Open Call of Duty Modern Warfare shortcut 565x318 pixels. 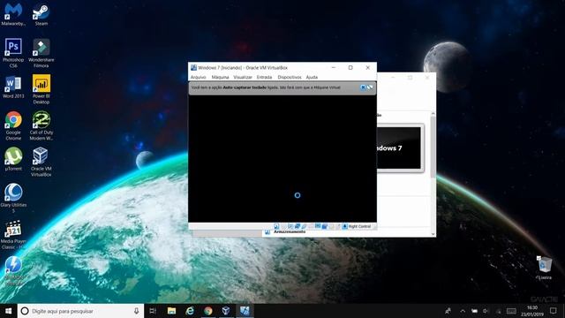[41, 125]
